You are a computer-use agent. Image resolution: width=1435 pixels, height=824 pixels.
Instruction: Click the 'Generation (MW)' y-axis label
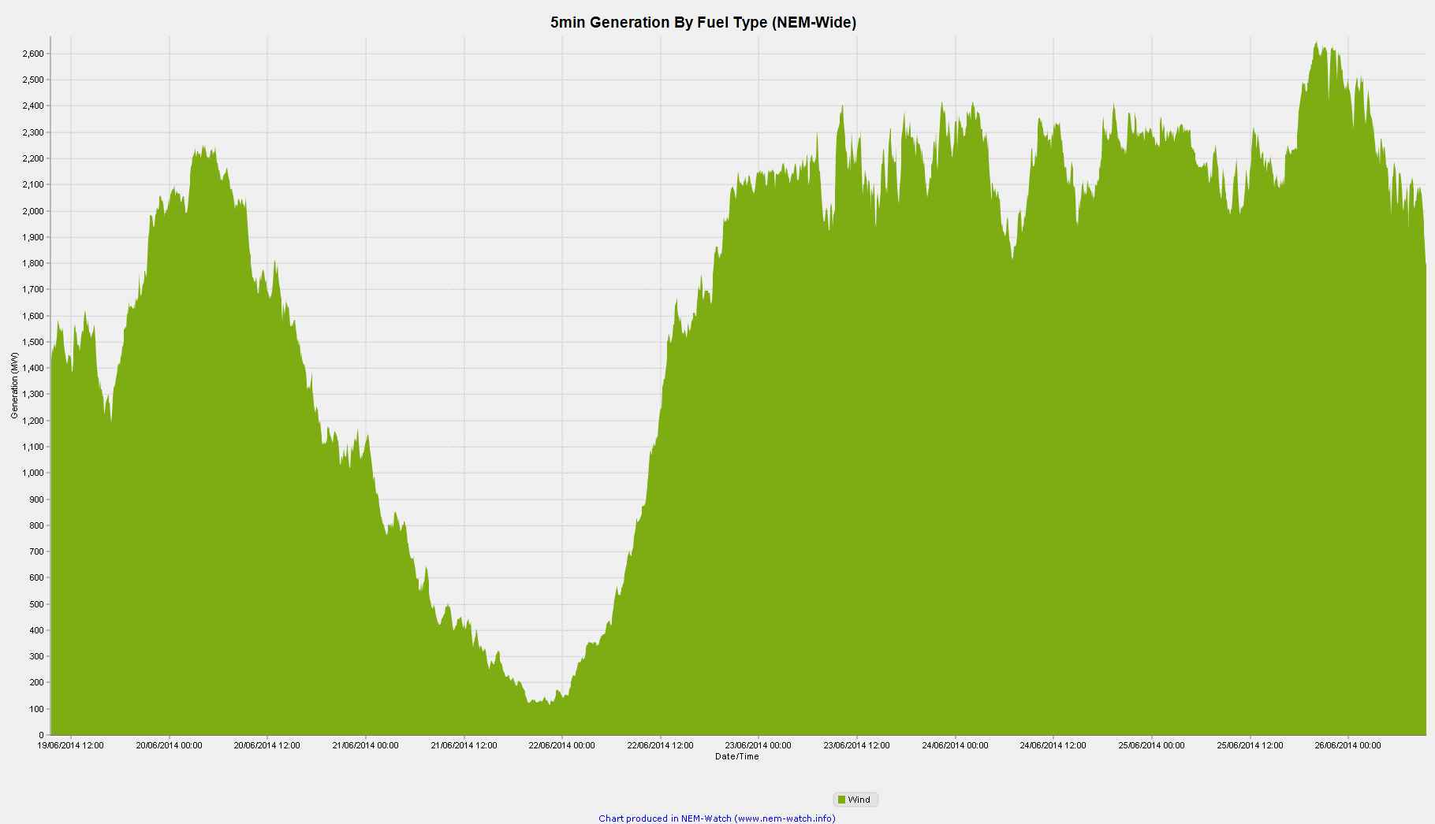coord(14,385)
